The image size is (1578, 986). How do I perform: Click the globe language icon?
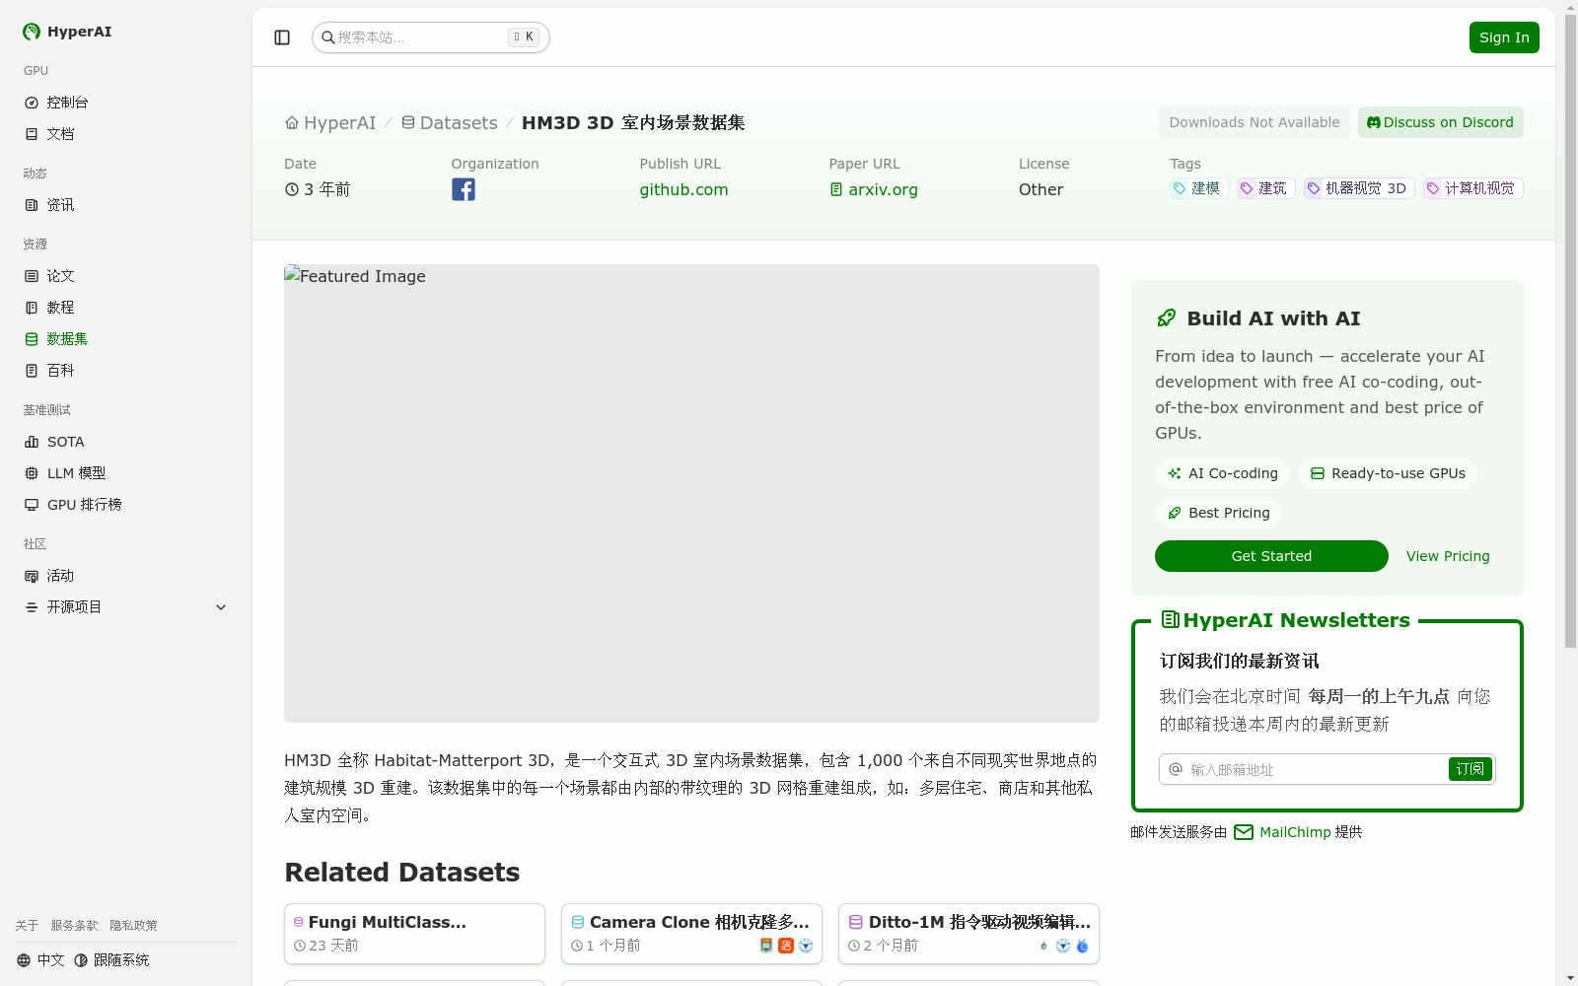point(24,960)
